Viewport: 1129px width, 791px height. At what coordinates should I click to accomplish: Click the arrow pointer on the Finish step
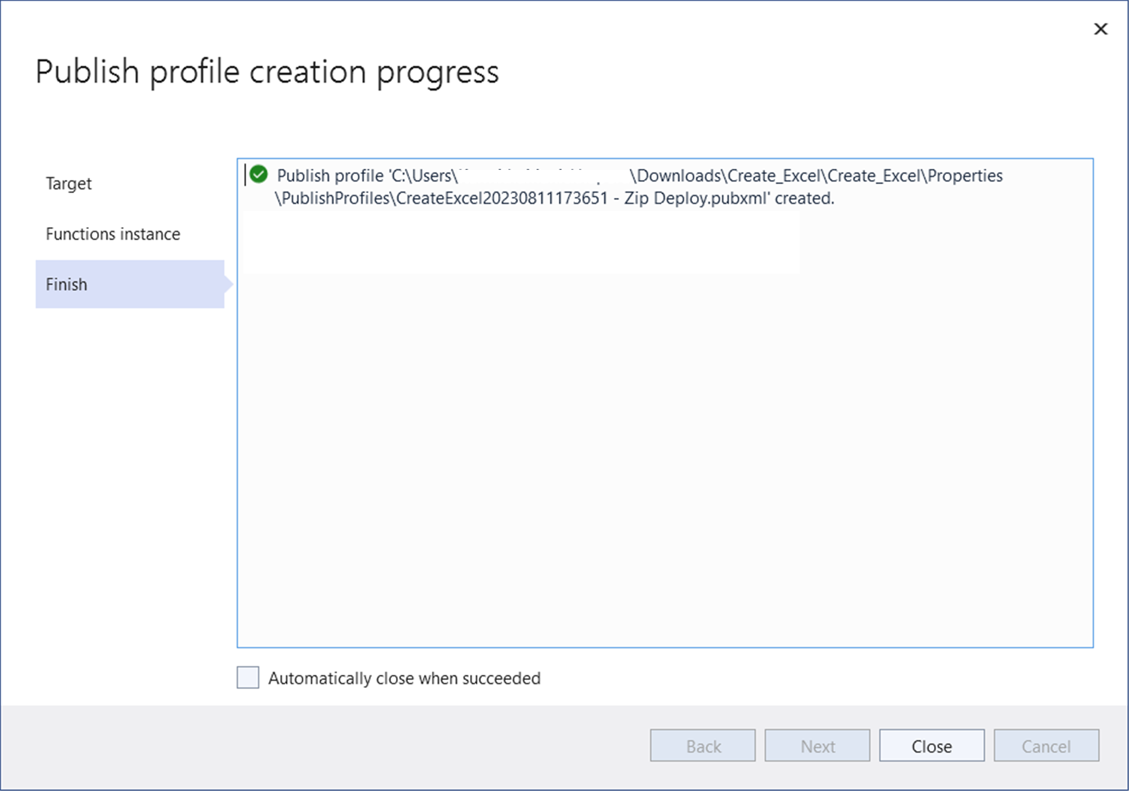pyautogui.click(x=228, y=284)
